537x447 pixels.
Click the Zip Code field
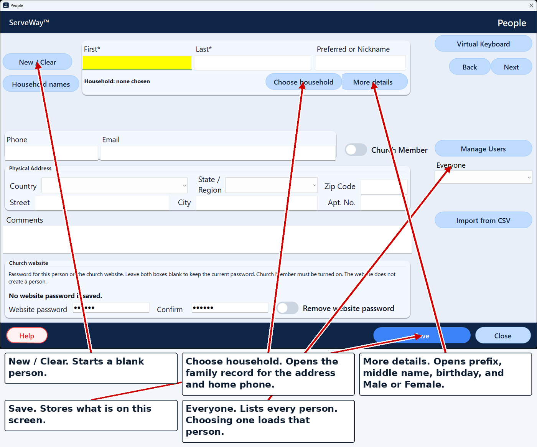[384, 187]
